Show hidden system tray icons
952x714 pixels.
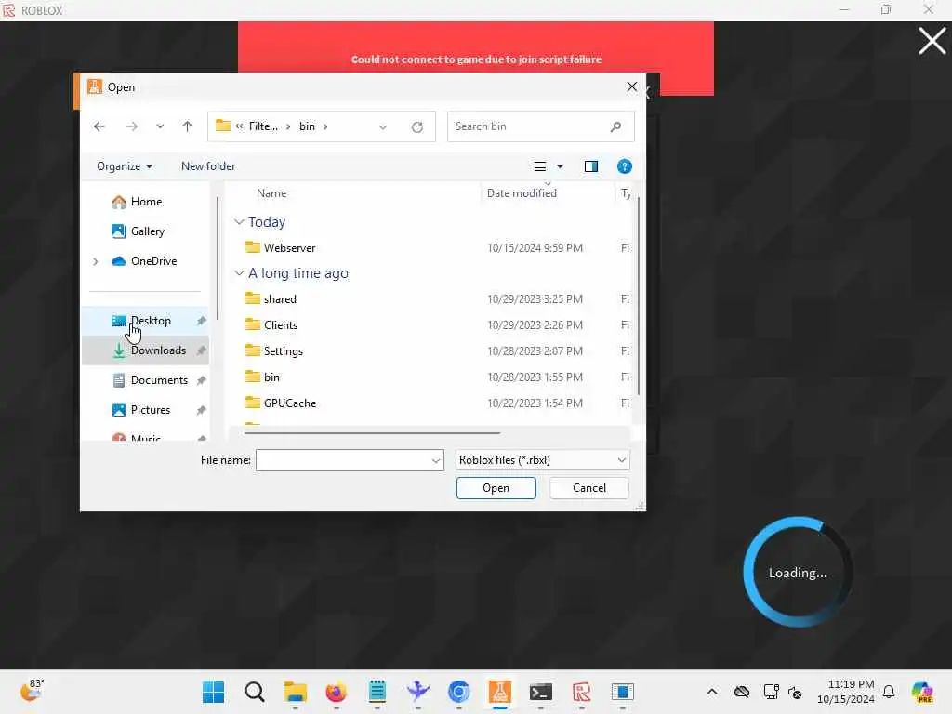coord(711,692)
